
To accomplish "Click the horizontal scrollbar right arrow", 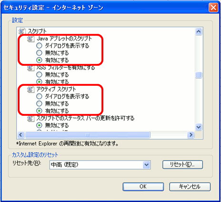I will tap(191, 135).
